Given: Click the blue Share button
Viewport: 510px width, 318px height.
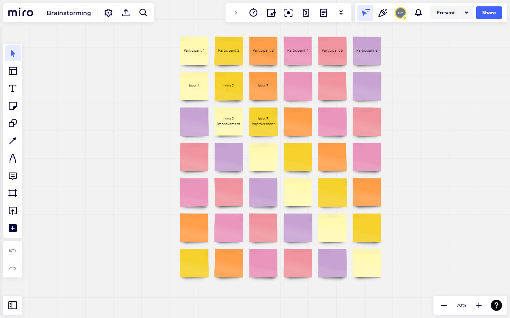Looking at the screenshot, I should tap(489, 12).
